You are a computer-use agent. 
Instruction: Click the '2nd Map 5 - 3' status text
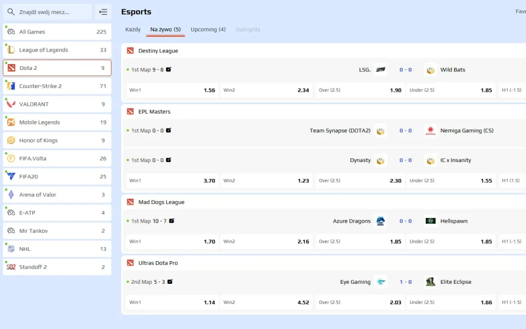tap(148, 282)
